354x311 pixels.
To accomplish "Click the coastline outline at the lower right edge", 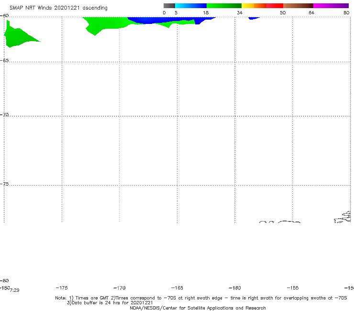I will (343, 217).
